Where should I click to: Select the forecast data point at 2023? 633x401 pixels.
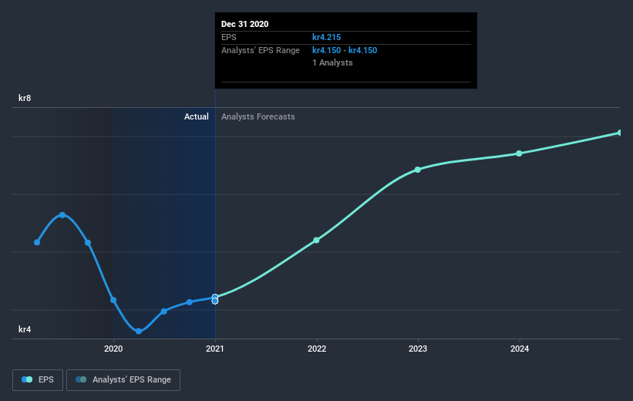pyautogui.click(x=418, y=170)
